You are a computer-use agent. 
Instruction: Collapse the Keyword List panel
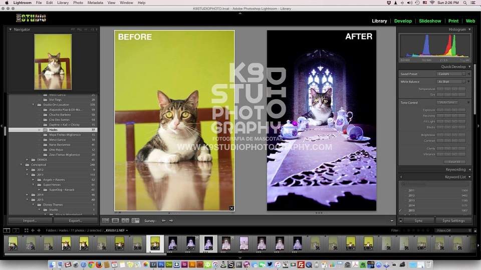(469, 177)
